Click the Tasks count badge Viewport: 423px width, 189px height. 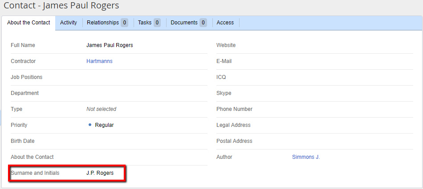click(x=157, y=23)
